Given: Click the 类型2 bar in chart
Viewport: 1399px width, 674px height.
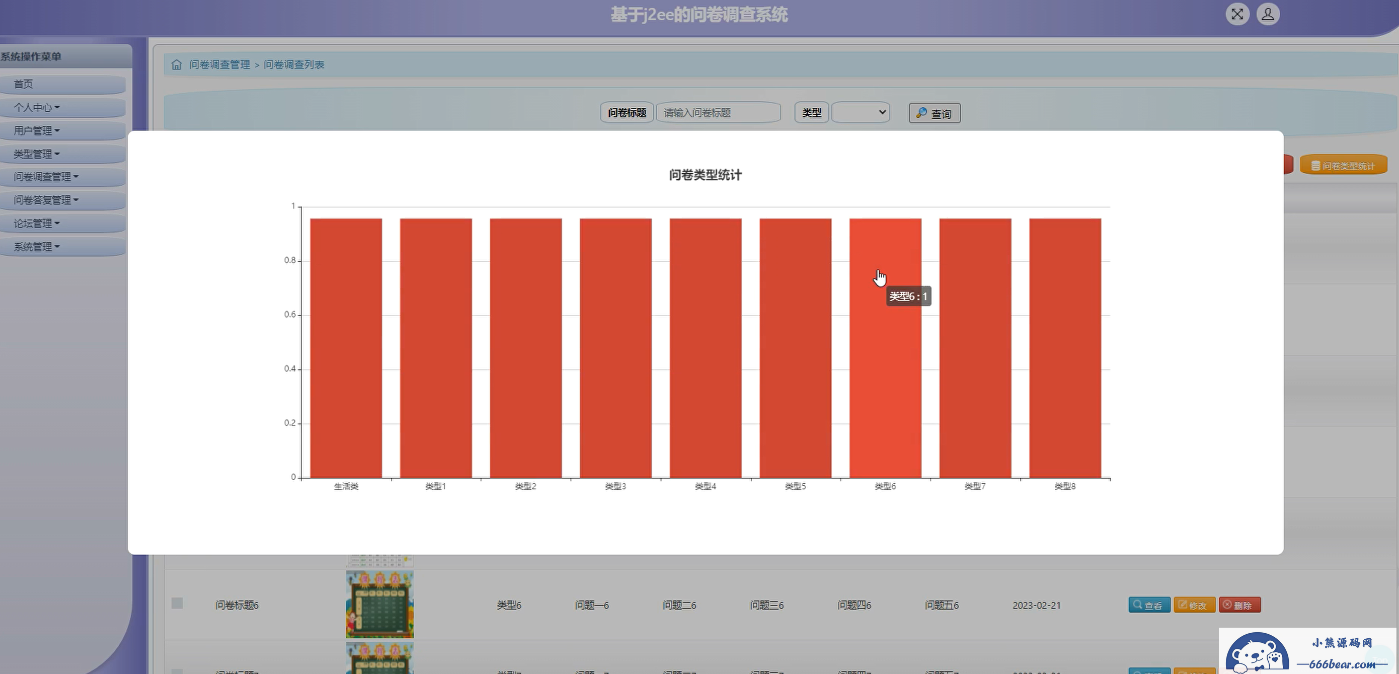Looking at the screenshot, I should click(526, 348).
